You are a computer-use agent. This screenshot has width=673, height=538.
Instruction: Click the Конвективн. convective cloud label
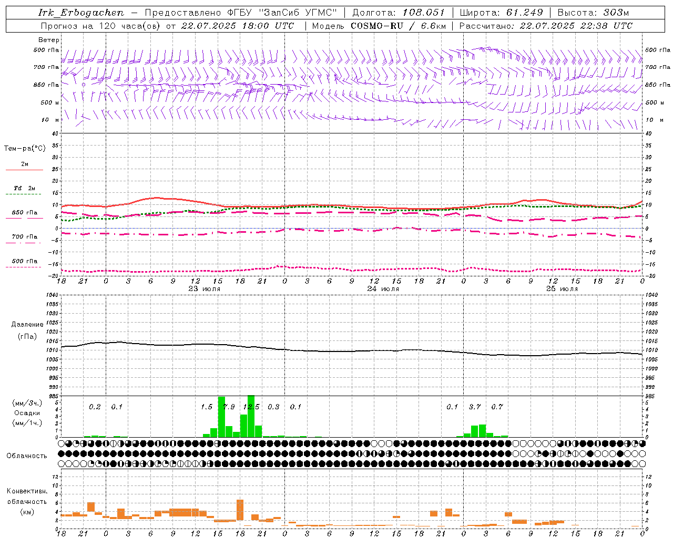(x=27, y=491)
